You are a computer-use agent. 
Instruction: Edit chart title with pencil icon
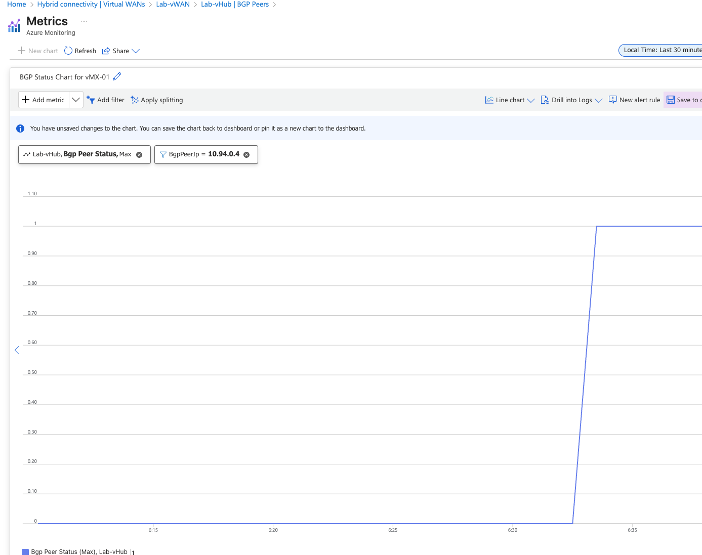tap(117, 76)
